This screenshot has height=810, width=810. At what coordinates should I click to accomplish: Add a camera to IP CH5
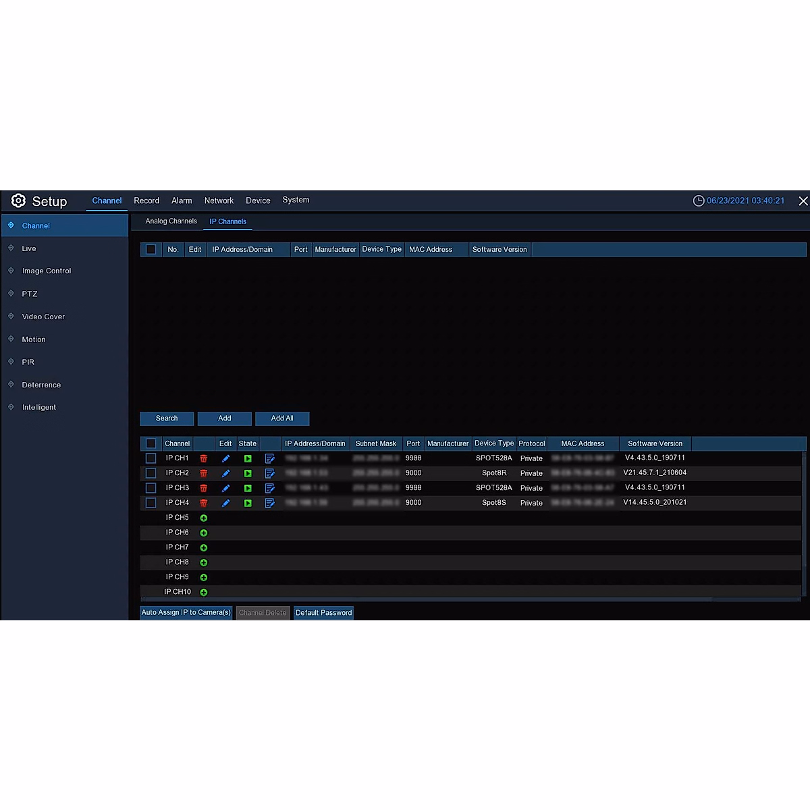203,518
